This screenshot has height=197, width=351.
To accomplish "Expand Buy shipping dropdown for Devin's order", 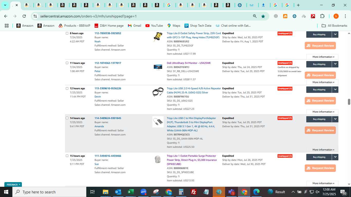I will [335, 90].
